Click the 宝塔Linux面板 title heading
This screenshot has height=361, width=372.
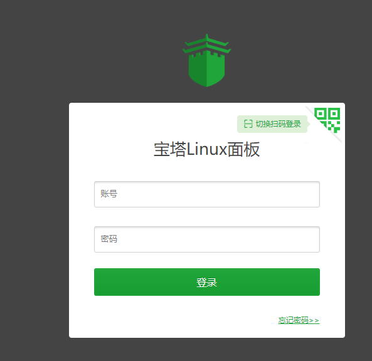(206, 149)
